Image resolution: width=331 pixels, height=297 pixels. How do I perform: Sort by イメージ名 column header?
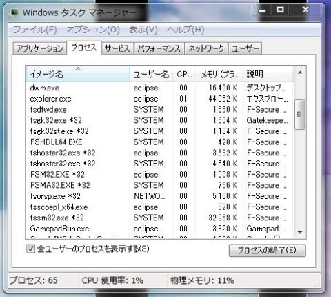tap(78, 74)
